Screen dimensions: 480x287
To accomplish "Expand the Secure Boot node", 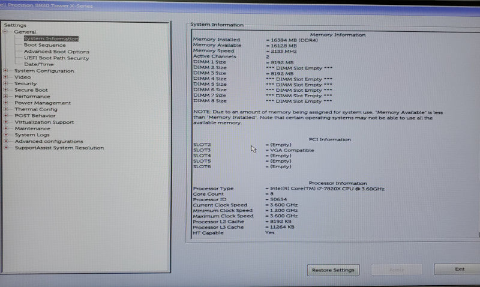I will tap(5, 89).
